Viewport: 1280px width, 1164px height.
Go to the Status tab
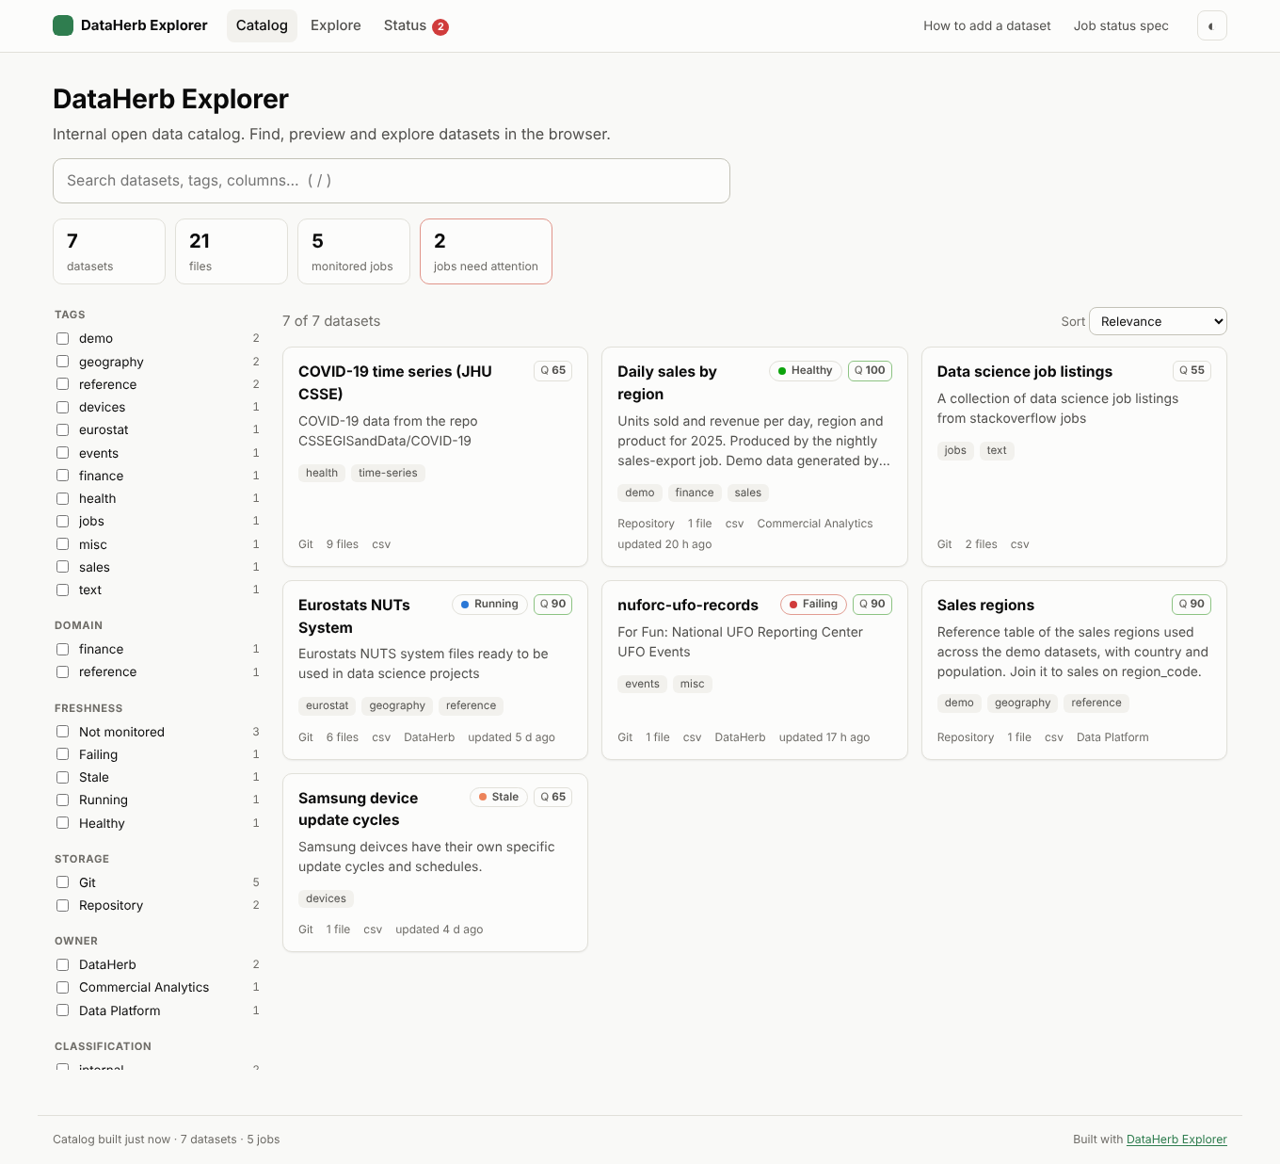pyautogui.click(x=416, y=25)
